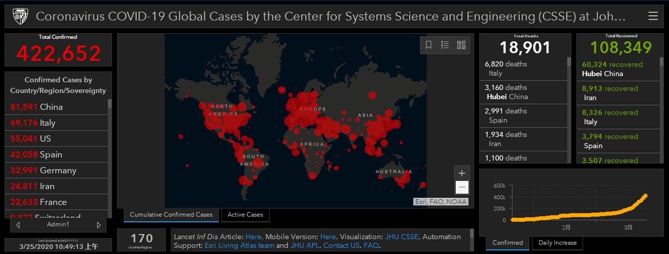Open the Esri Living Atlas team link
This screenshot has width=669, height=254.
click(x=239, y=245)
